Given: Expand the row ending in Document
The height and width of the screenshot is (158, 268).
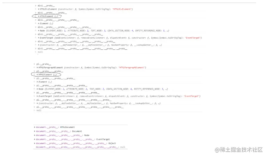Looking at the screenshot, I should click(34, 131).
